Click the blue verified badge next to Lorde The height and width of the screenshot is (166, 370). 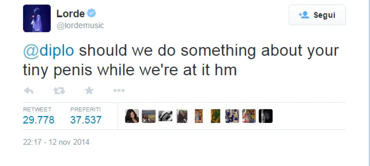(92, 13)
